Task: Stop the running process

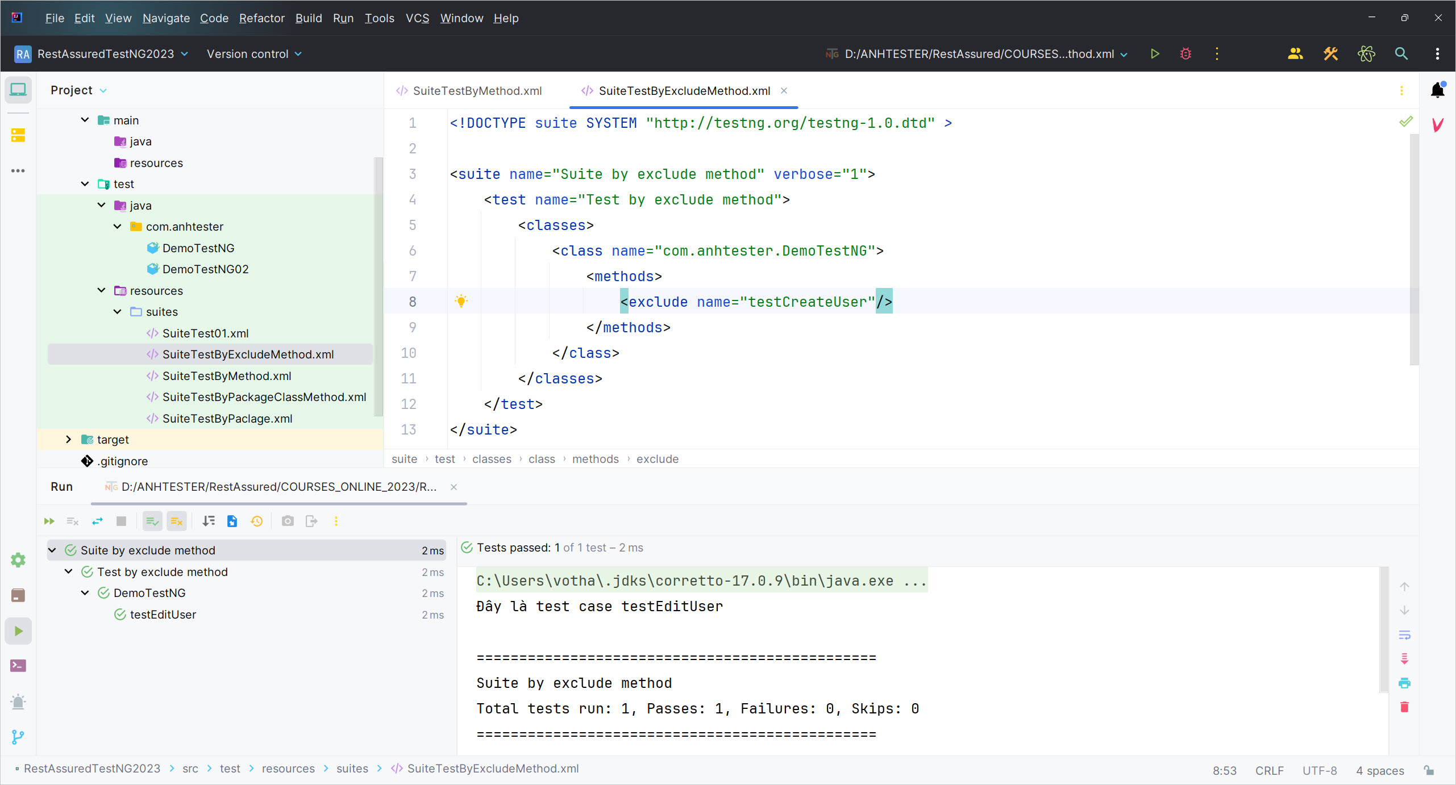Action: coord(121,521)
